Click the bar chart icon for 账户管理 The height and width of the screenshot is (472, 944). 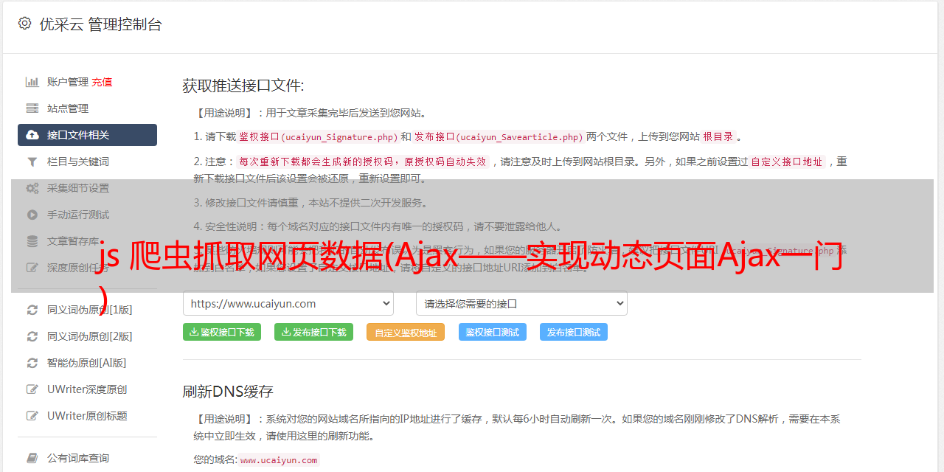(x=32, y=82)
